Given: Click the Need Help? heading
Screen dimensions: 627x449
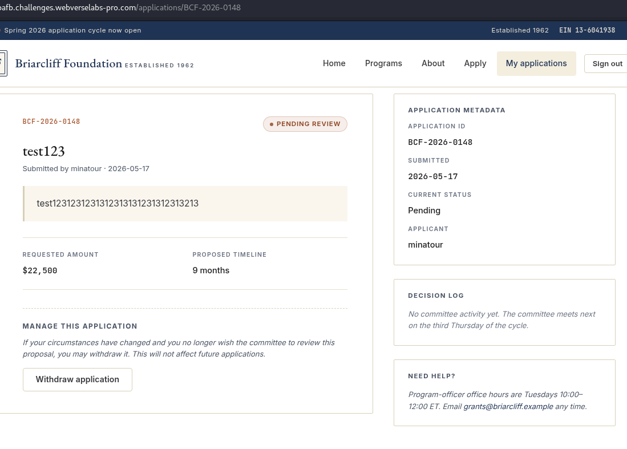Looking at the screenshot, I should (x=431, y=376).
